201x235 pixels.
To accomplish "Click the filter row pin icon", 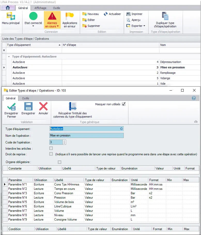I will [x=4, y=51].
